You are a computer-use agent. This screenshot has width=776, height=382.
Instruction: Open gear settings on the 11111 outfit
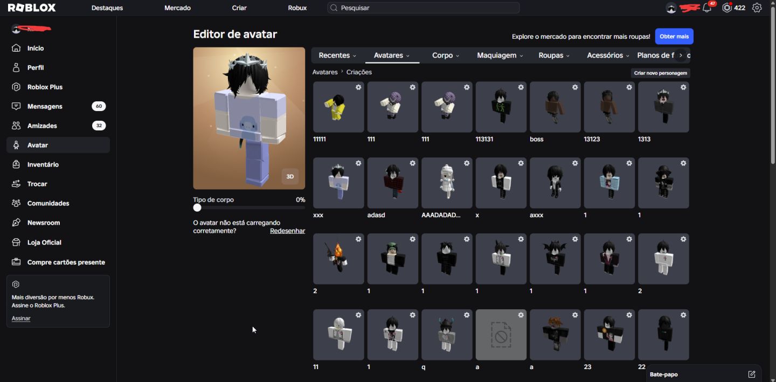click(358, 87)
